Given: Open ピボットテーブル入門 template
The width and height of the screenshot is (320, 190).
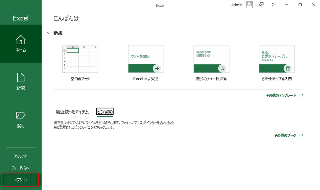Looking at the screenshot, I should click(x=277, y=59).
